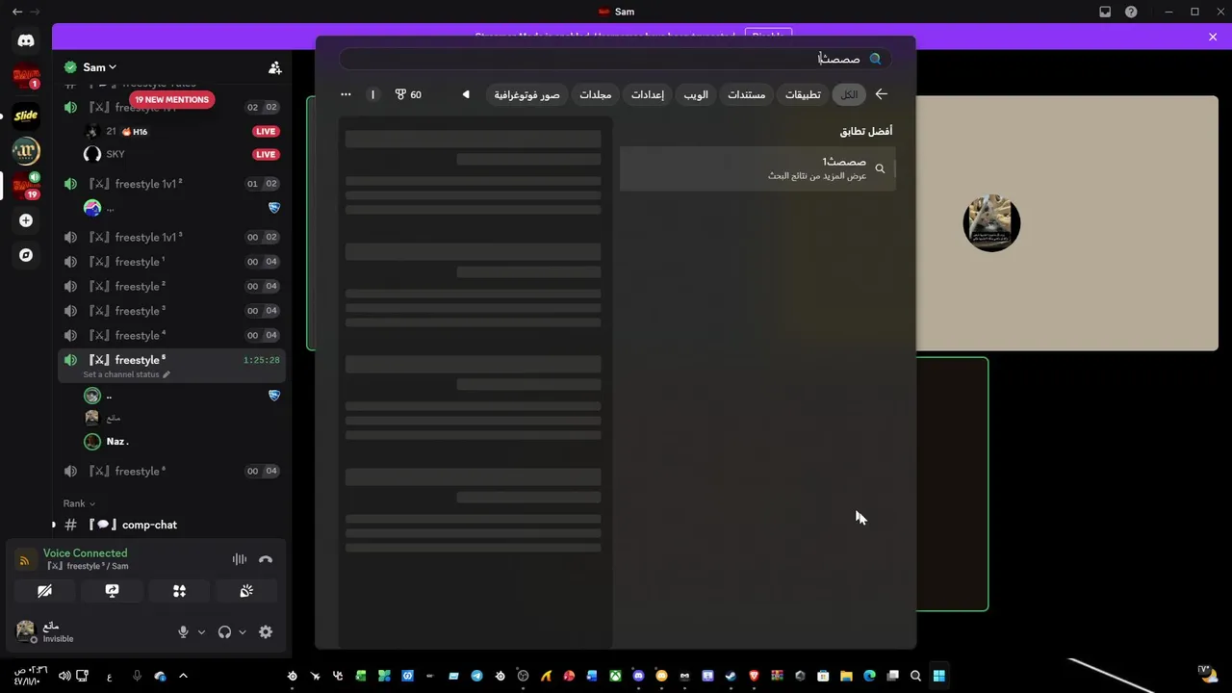Show hidden system tray icons

coord(183,676)
